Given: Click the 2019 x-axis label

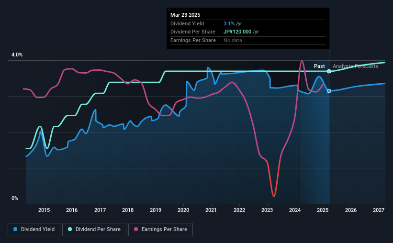Looking at the screenshot, I should click(156, 210).
